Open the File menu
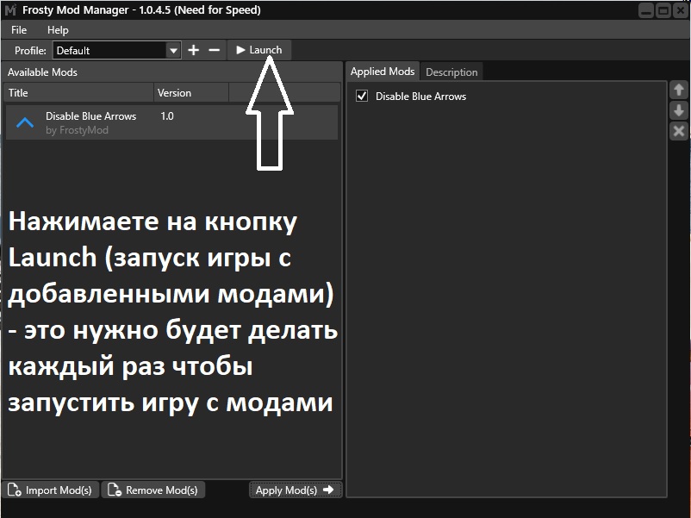 19,30
